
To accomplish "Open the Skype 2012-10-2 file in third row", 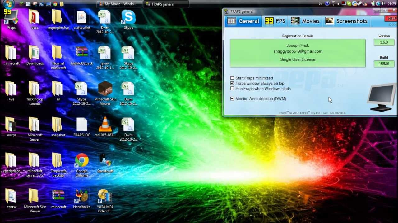I will pos(82,93).
